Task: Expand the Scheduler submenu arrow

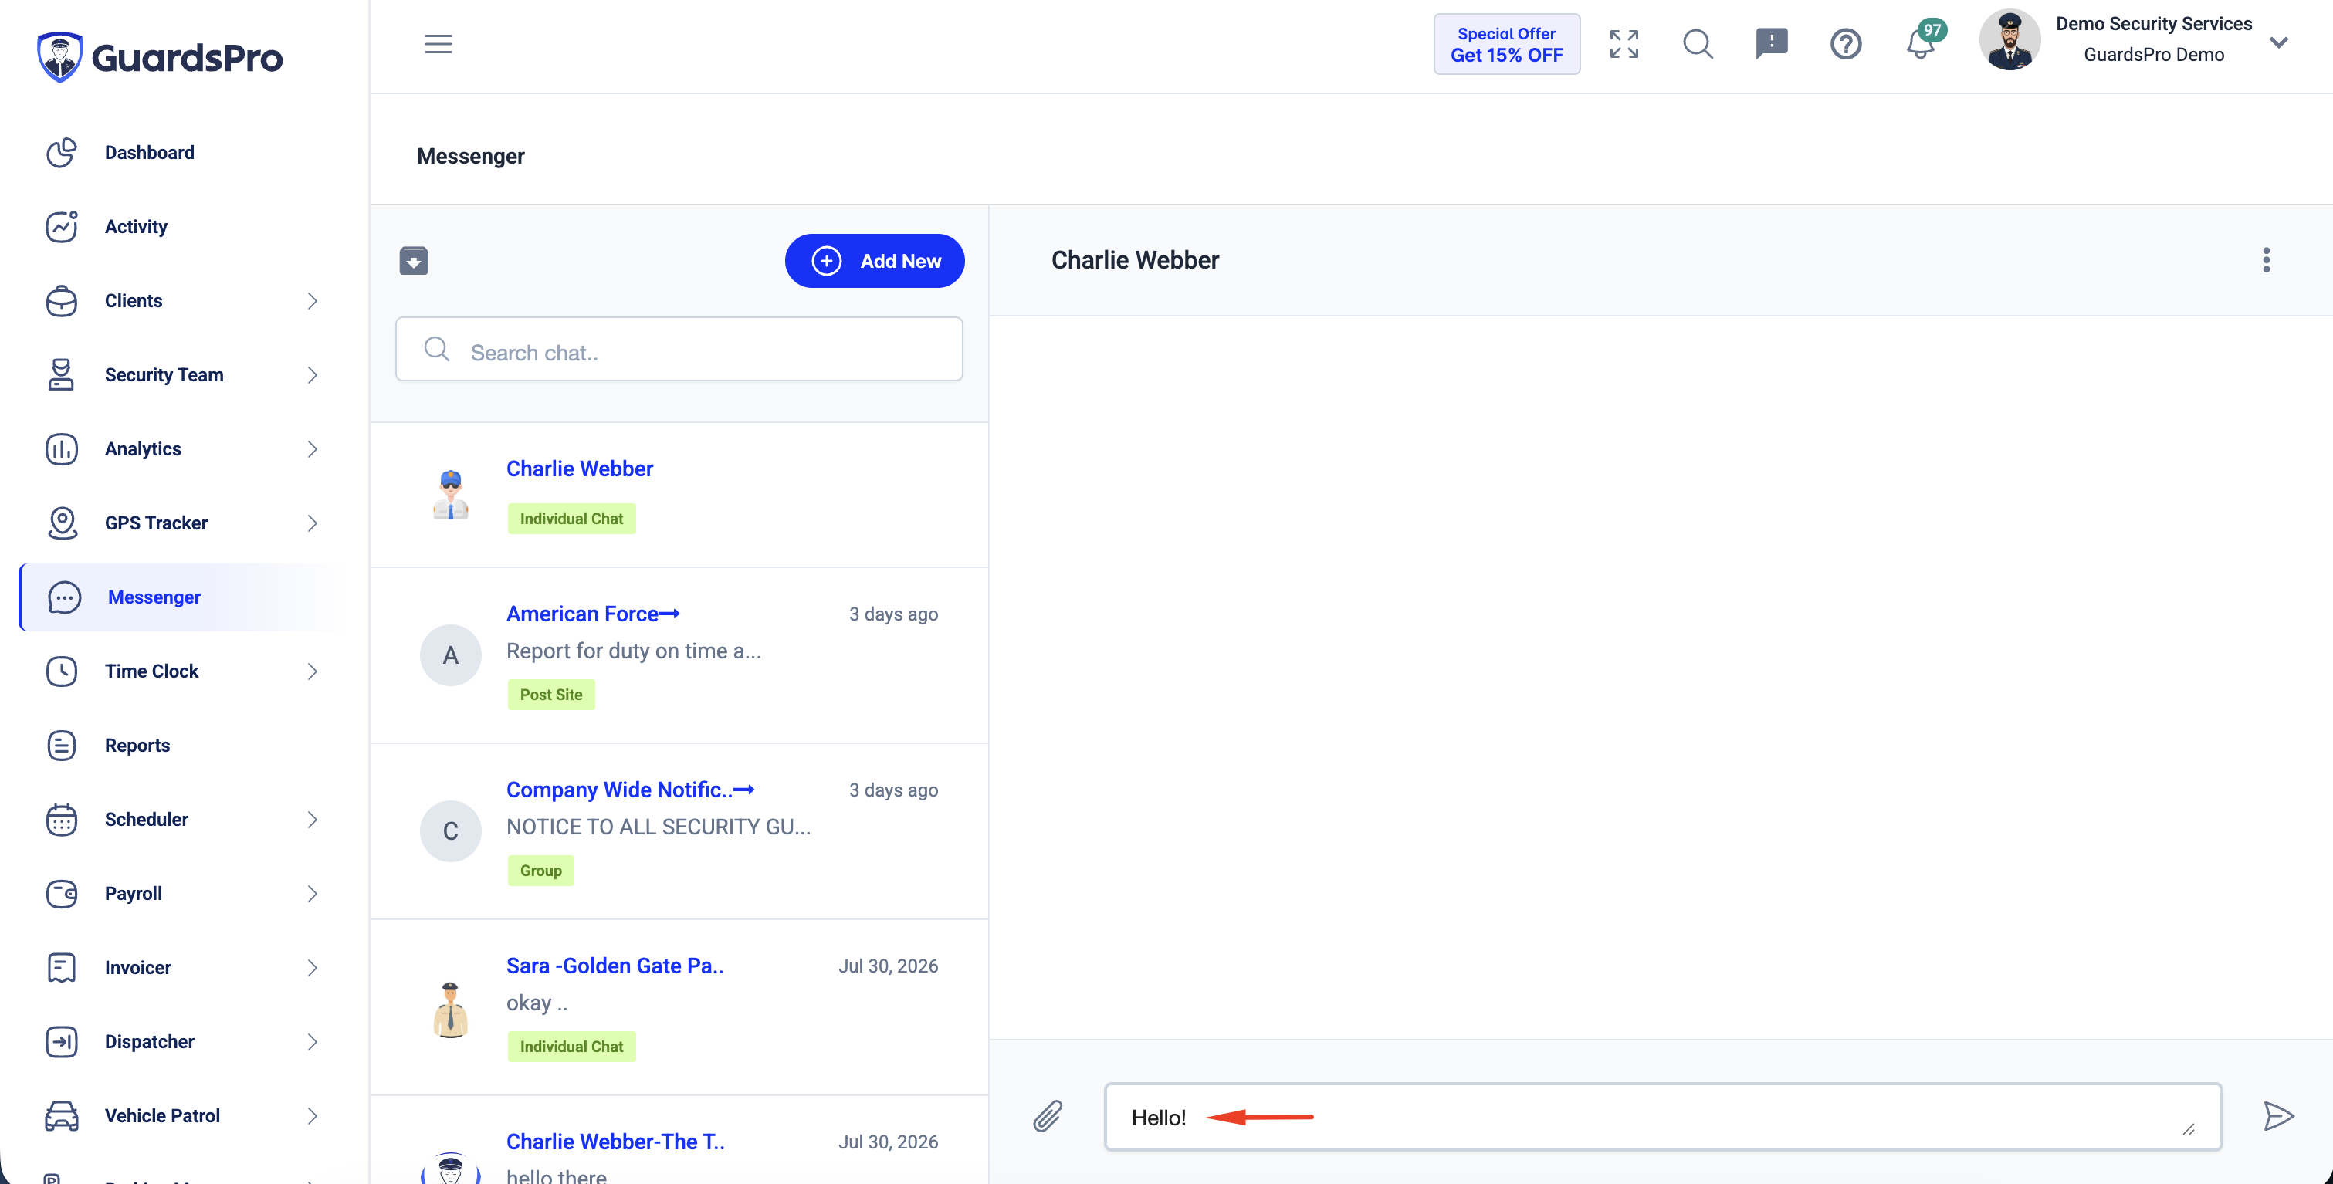Action: pos(313,820)
